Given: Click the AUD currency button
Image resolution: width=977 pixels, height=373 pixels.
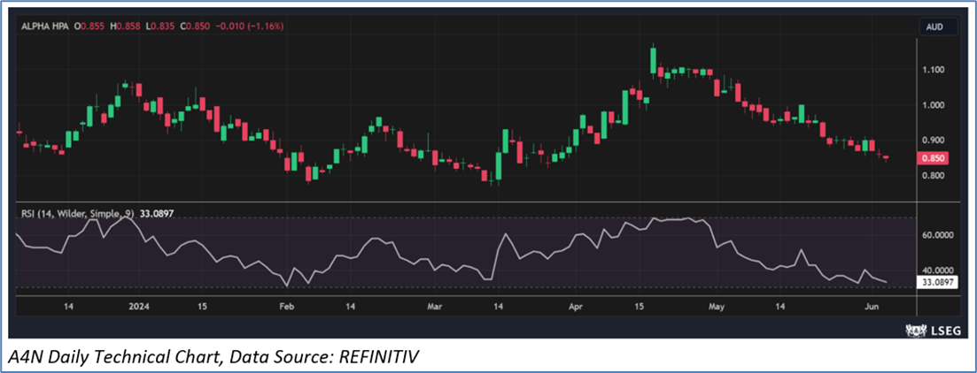Looking at the screenshot, I should pos(938,27).
